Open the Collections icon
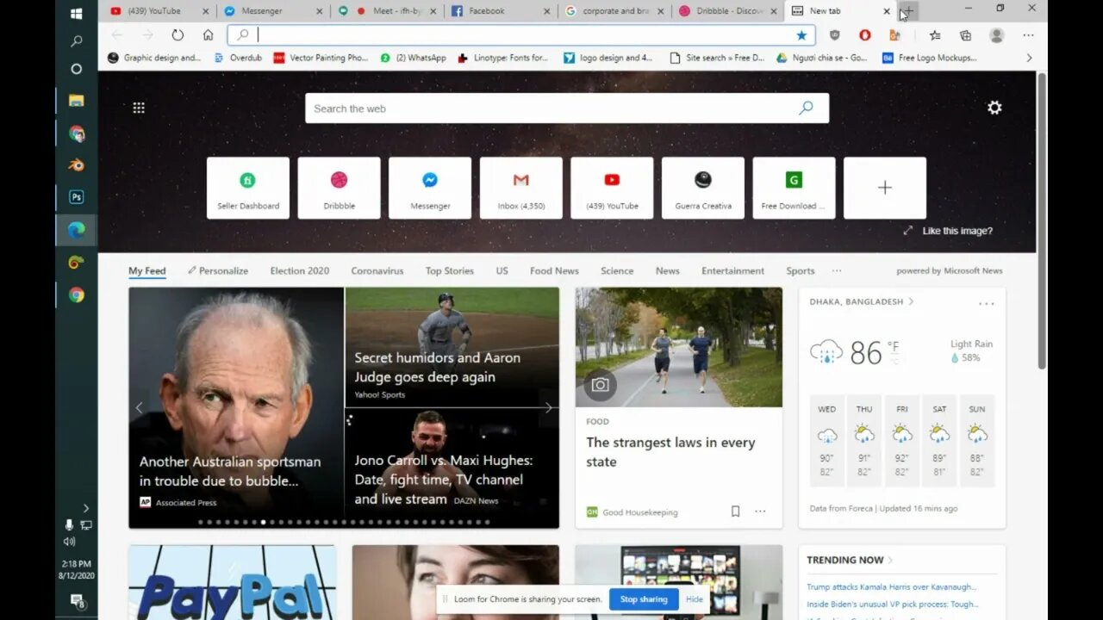Viewport: 1103px width, 620px height. click(x=965, y=35)
